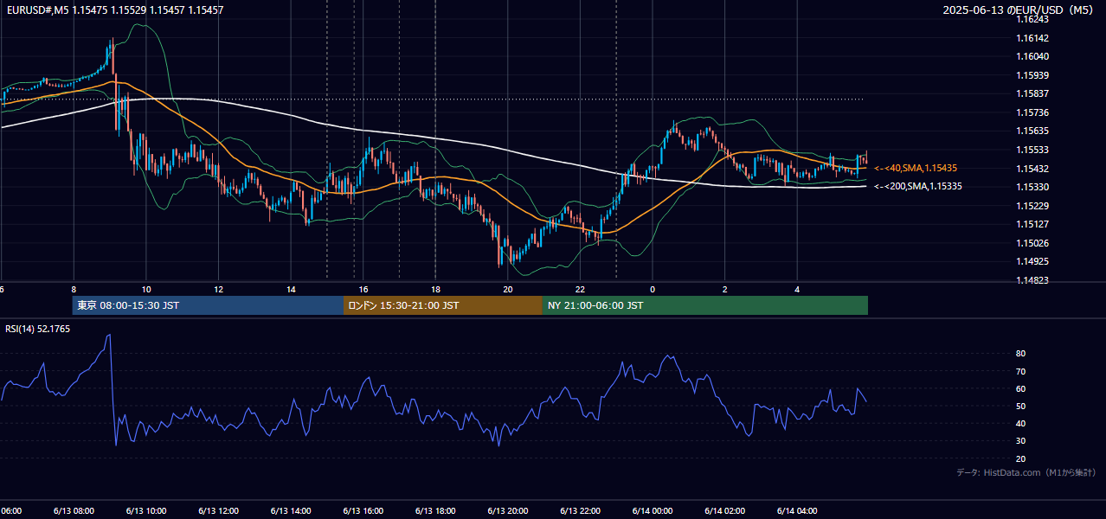Click the 東京 08:00-15:30 JST session bar
1106x519 pixels.
(x=208, y=305)
